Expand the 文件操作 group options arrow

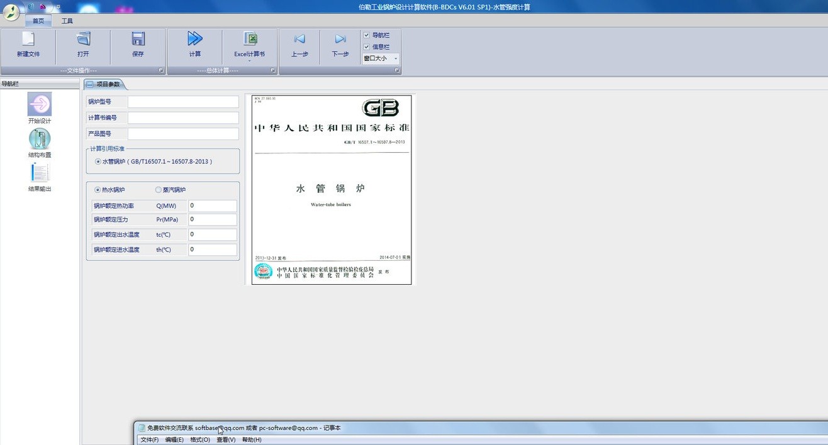pyautogui.click(x=162, y=70)
